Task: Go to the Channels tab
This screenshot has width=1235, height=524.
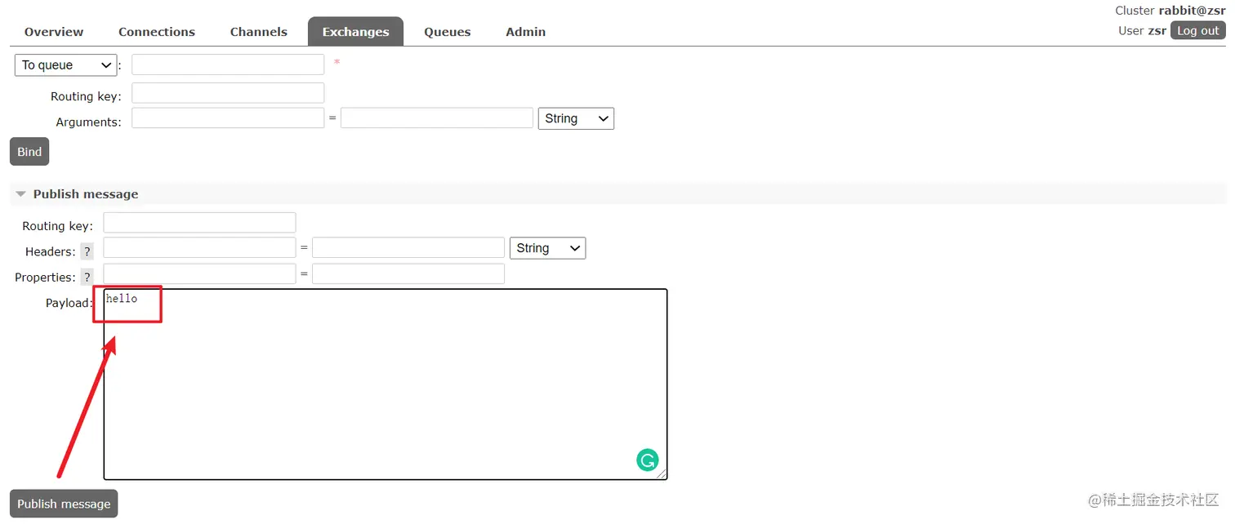Action: click(259, 32)
